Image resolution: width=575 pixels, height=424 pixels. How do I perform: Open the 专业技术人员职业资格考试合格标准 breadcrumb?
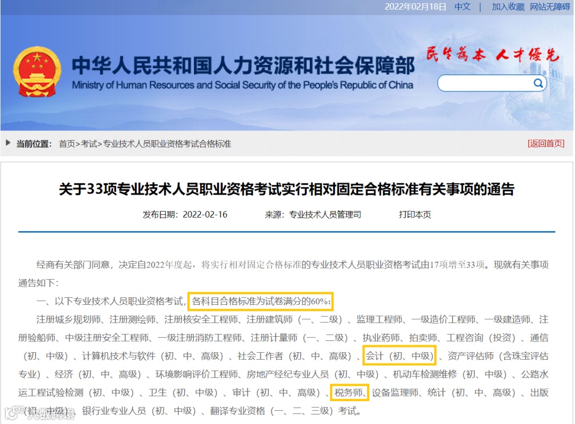[167, 144]
